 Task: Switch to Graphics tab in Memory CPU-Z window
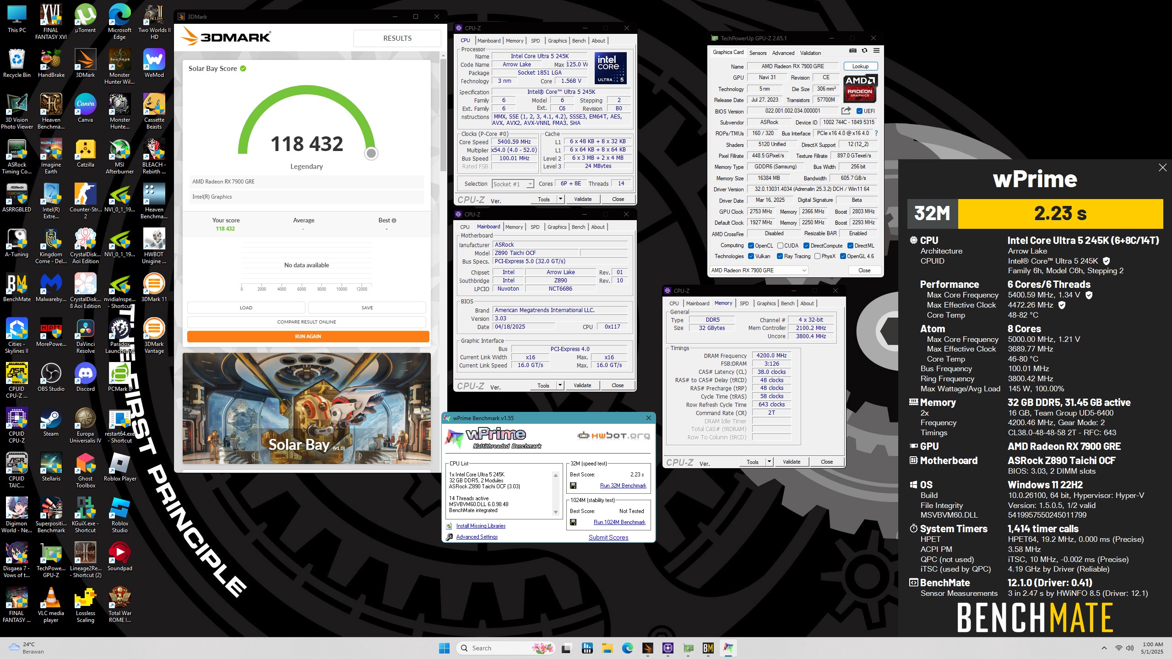coord(766,303)
